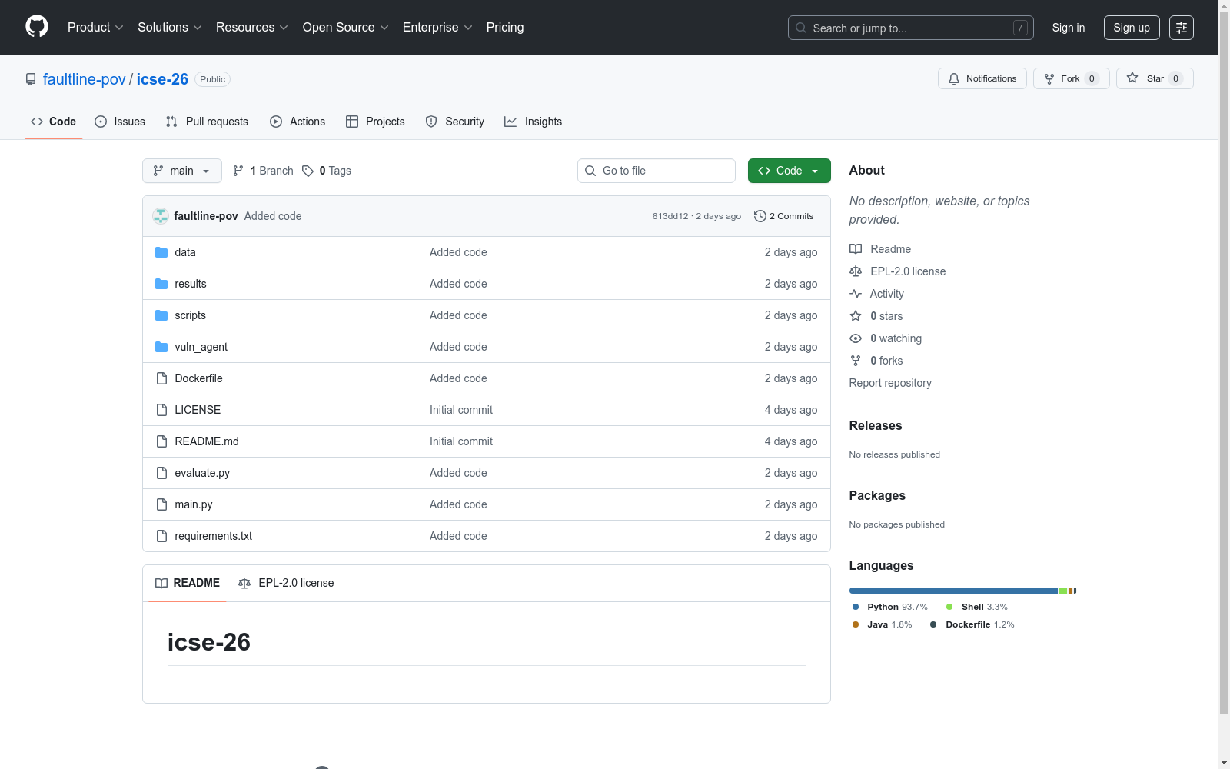The image size is (1230, 769).
Task: Switch to the Security tab
Action: click(x=455, y=122)
